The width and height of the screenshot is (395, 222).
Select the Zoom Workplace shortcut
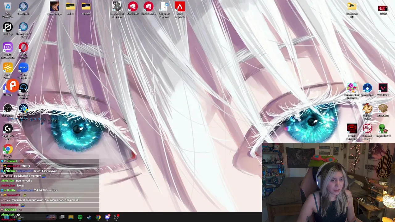pyautogui.click(x=23, y=71)
